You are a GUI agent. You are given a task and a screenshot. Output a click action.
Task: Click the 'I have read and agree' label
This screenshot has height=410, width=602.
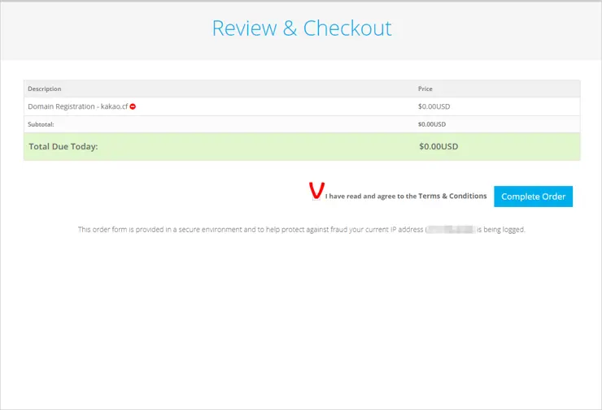[x=370, y=196]
